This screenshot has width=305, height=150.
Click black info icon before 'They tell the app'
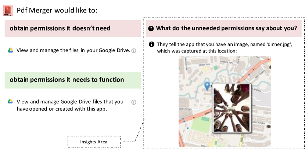(151, 44)
